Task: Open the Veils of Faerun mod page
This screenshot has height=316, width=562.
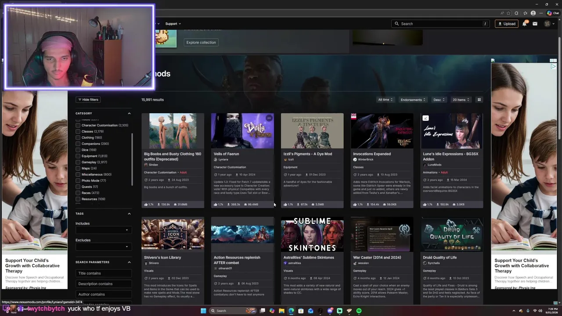Action: click(x=227, y=154)
